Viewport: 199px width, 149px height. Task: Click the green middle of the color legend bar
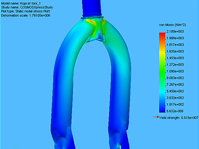[x=162, y=72]
